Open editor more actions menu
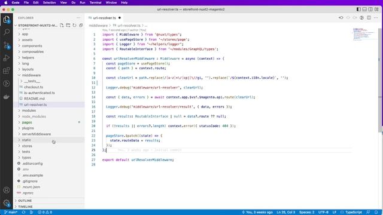383x215 pixels. pos(376,17)
